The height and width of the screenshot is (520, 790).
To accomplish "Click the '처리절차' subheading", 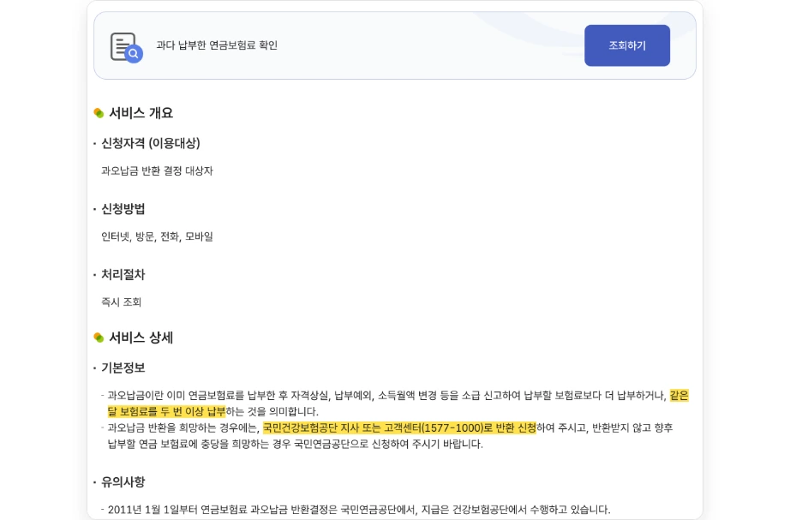I will (123, 275).
